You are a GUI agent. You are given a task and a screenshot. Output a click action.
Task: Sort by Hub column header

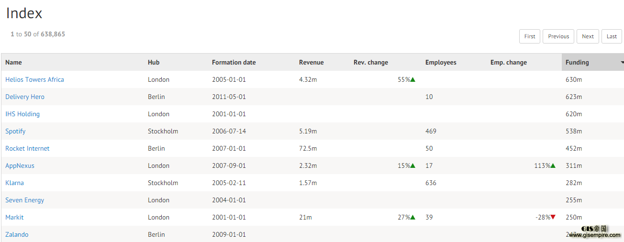coord(154,62)
